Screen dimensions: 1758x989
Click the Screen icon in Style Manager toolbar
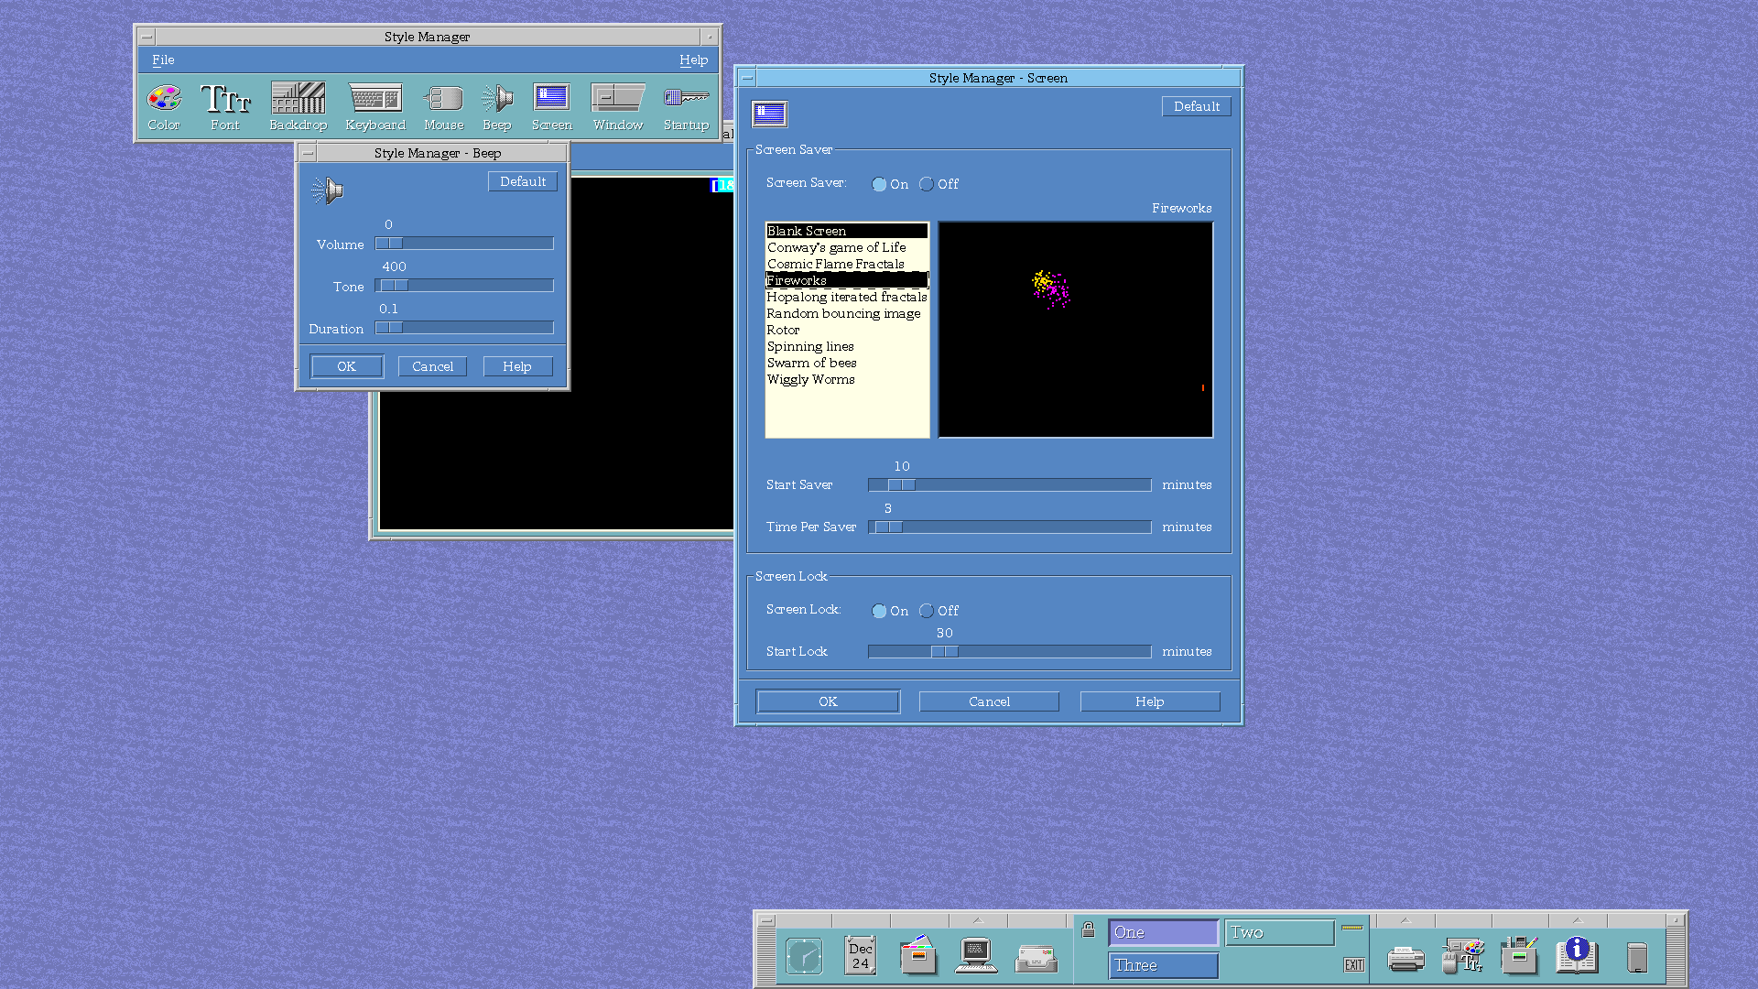coord(552,107)
